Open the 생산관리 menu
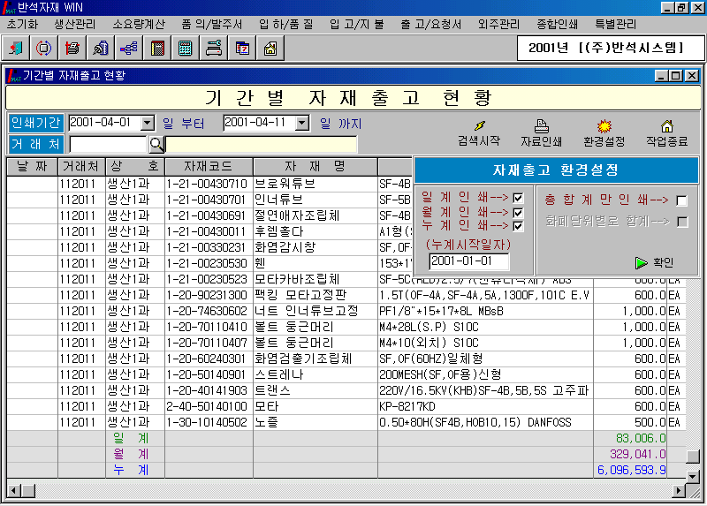Viewport: 707px width, 506px height. (77, 24)
